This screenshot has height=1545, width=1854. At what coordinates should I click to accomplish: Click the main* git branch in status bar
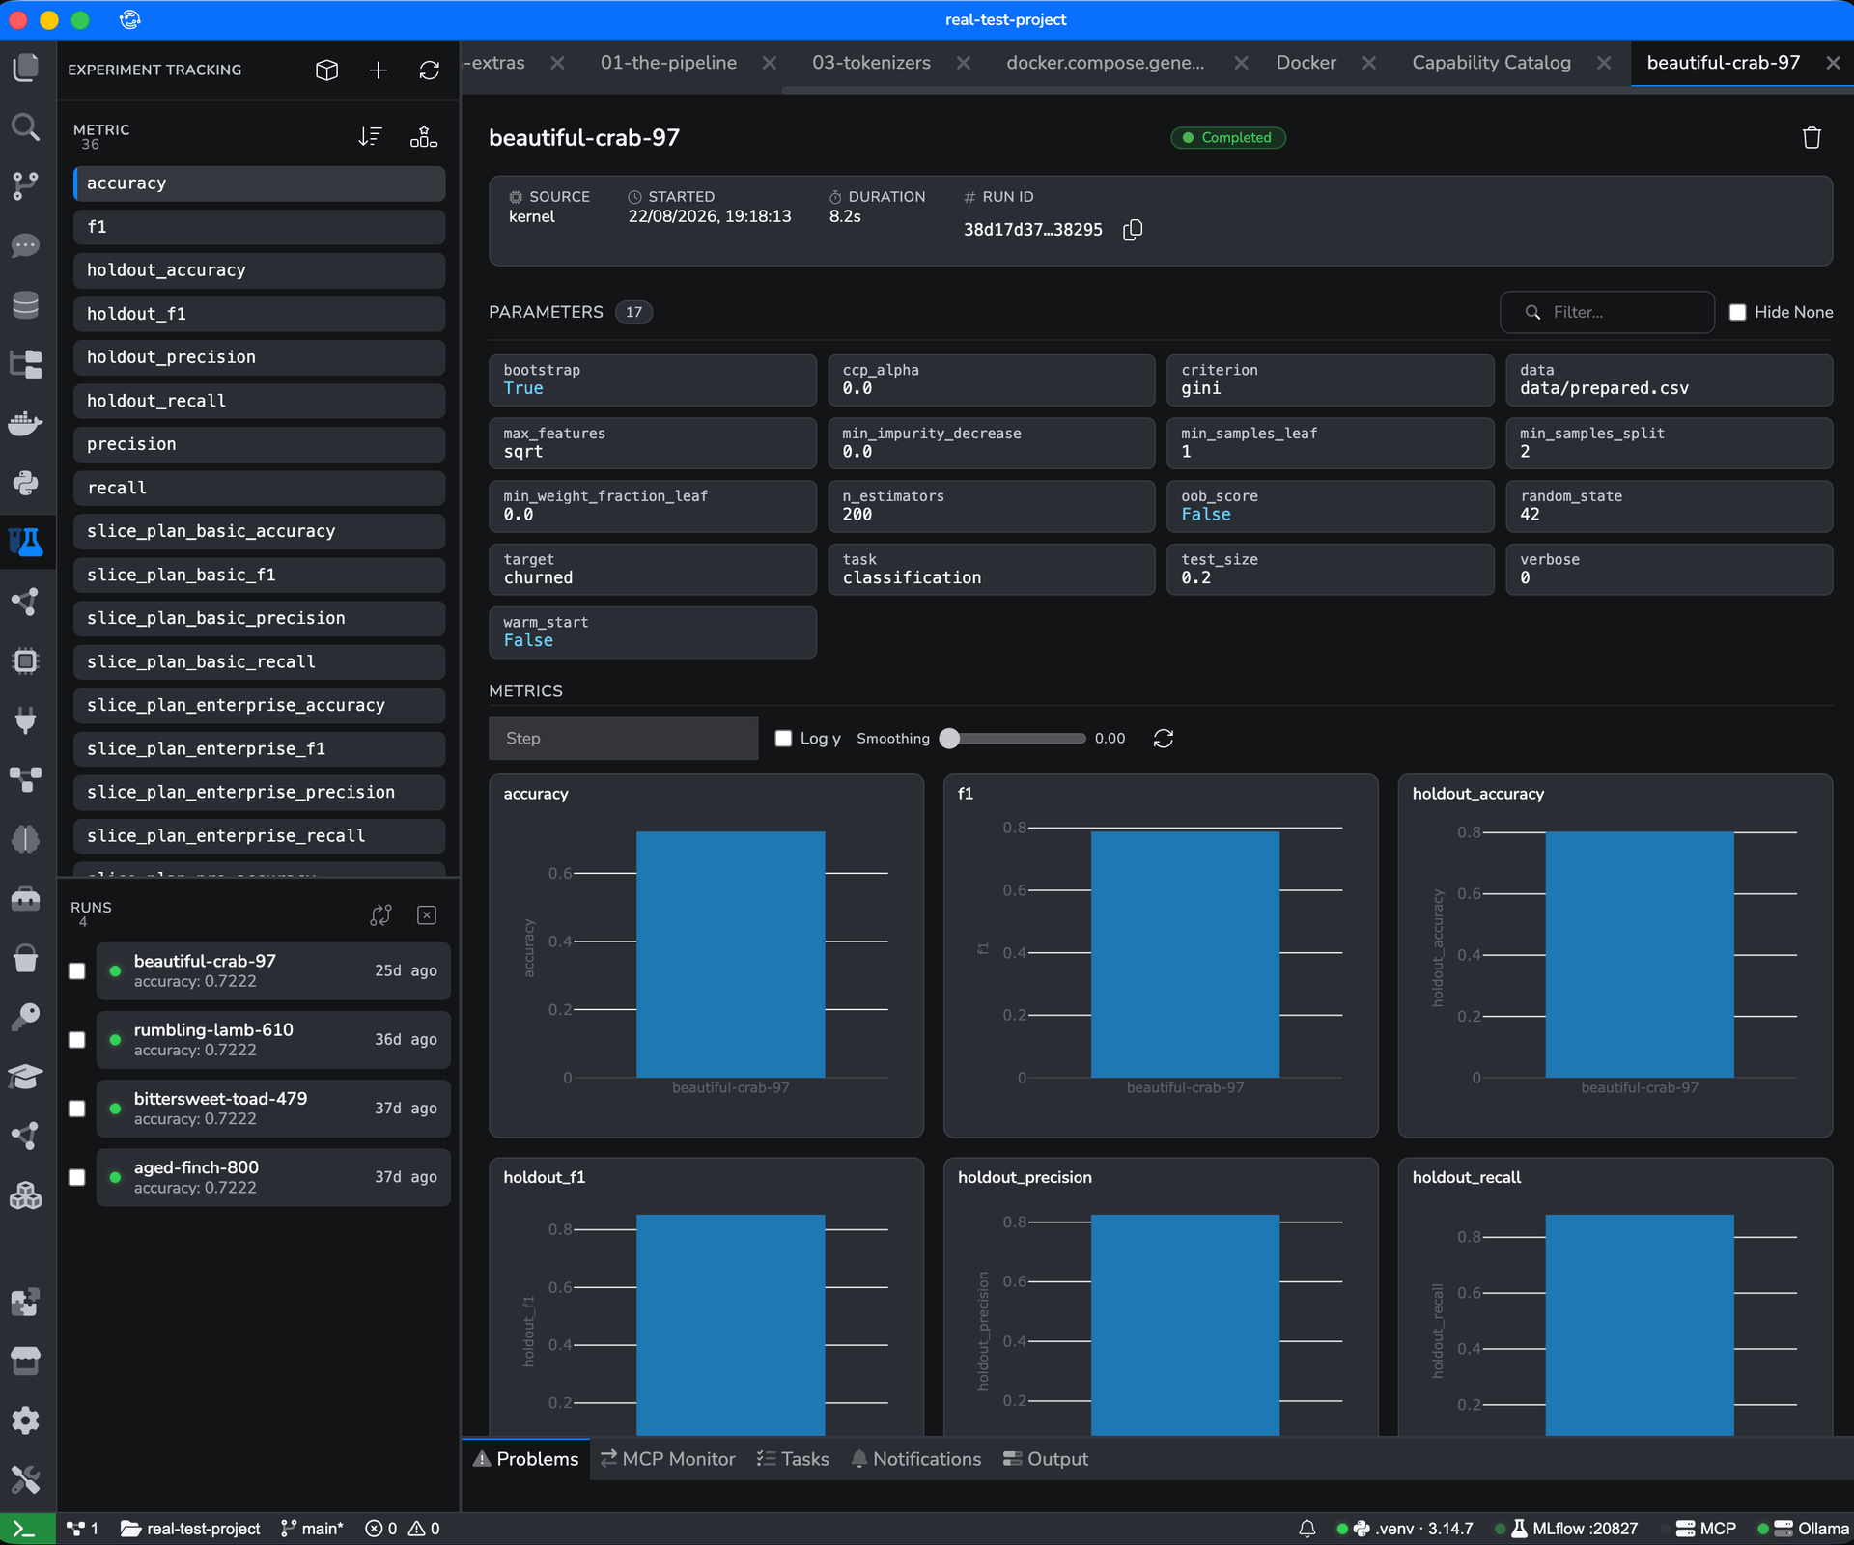pyautogui.click(x=312, y=1529)
